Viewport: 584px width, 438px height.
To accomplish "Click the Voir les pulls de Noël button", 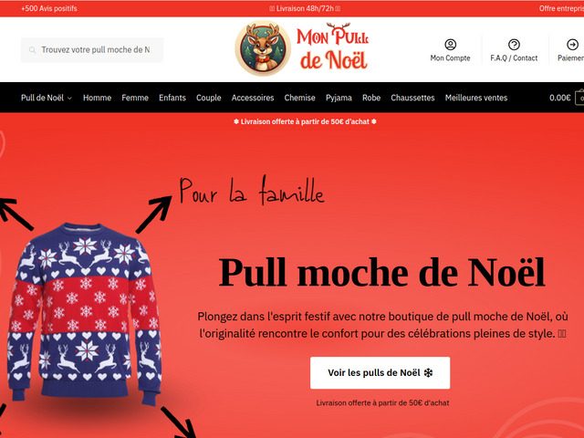I will [x=380, y=373].
